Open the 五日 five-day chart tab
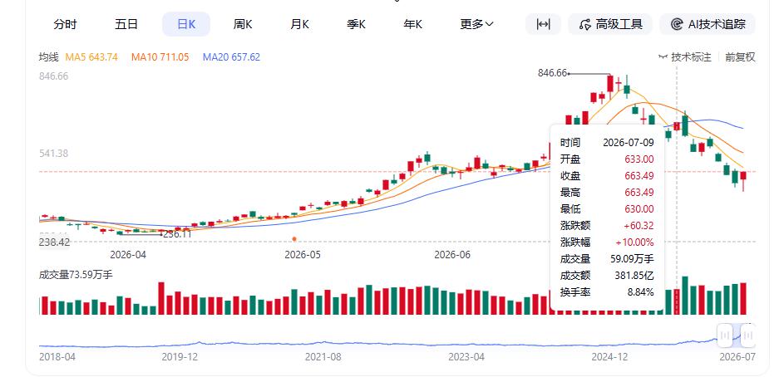This screenshot has height=377, width=779. (126, 24)
